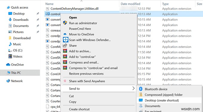
Task: Choose PowerCmd Here
Action: pyautogui.click(x=80, y=29)
